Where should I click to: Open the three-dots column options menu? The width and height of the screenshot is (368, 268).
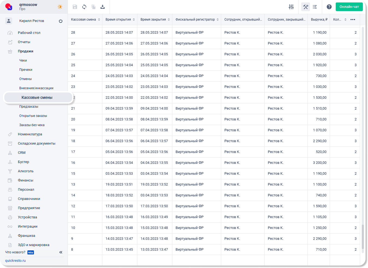click(x=353, y=20)
